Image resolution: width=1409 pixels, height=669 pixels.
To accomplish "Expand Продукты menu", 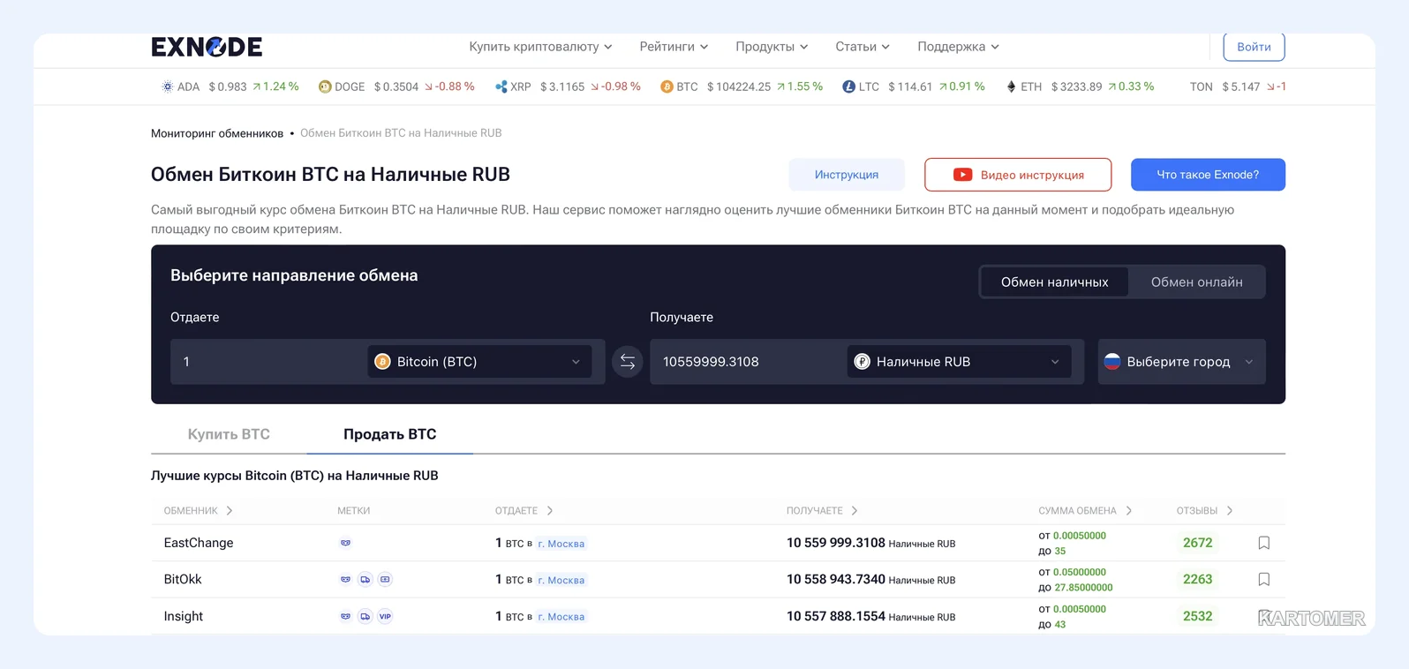I will [772, 47].
